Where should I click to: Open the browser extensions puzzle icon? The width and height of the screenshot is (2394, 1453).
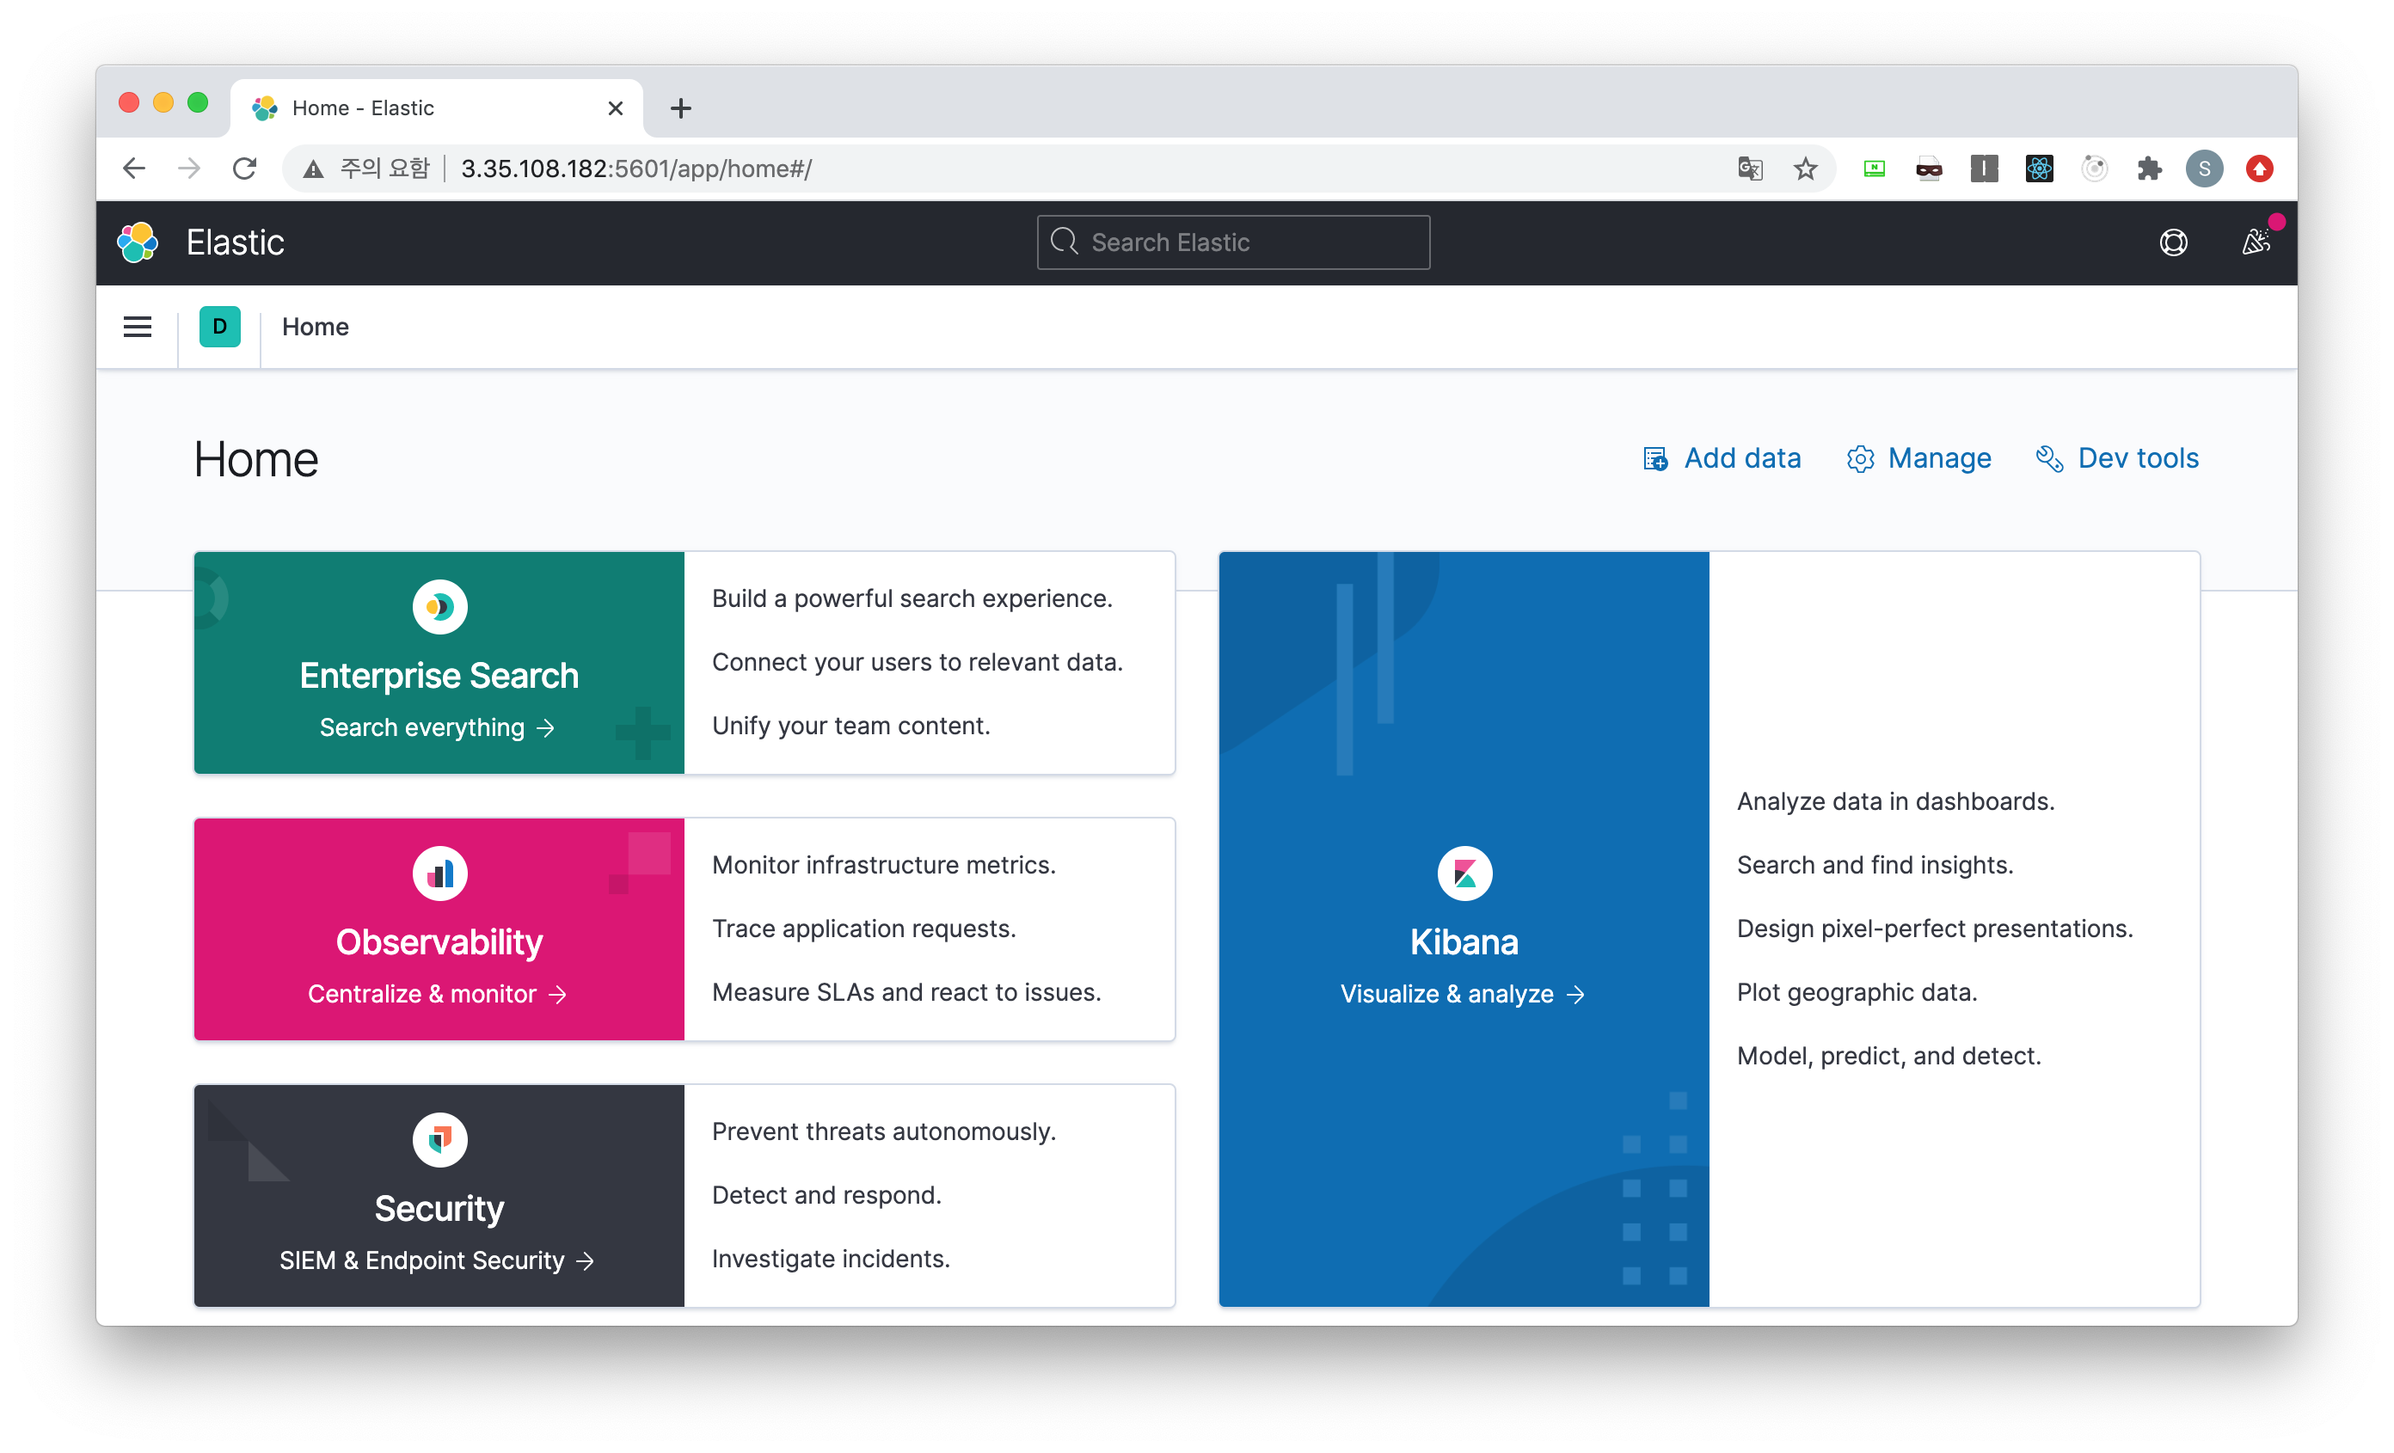click(x=2149, y=169)
